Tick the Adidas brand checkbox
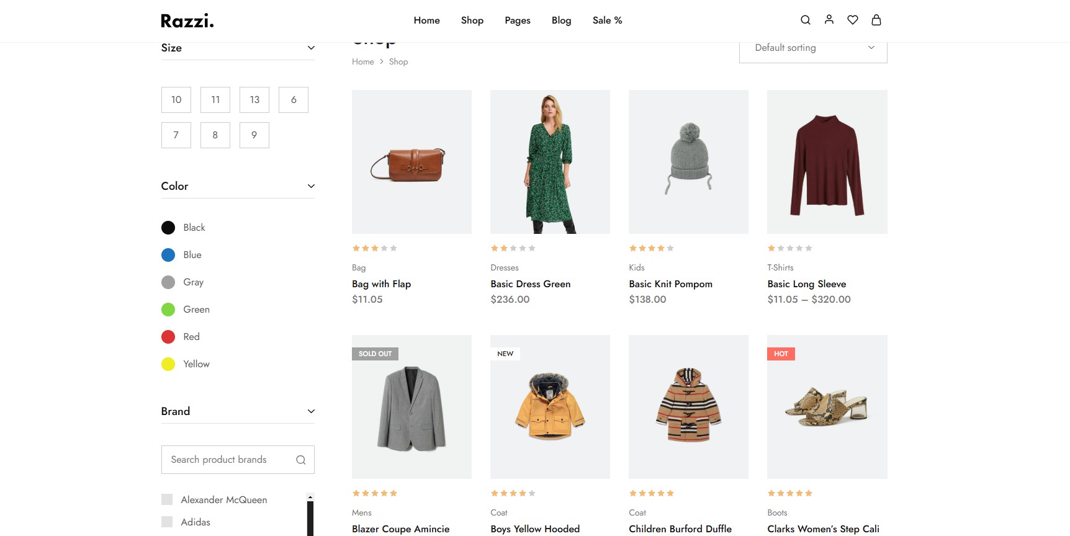Viewport: 1070px width, 536px height. pos(167,522)
